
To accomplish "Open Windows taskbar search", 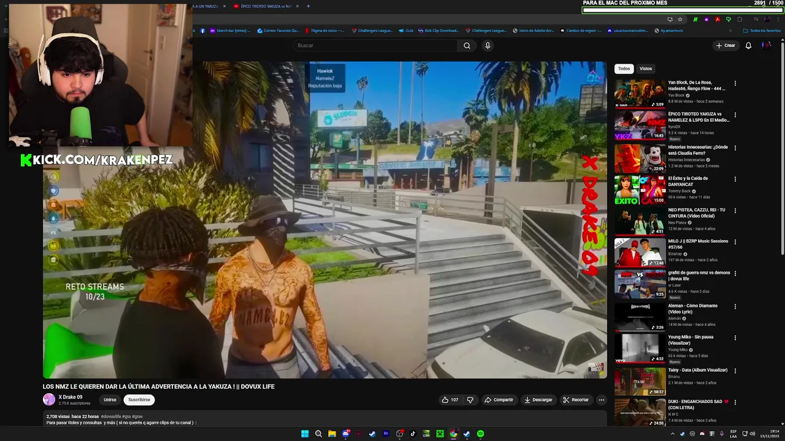I will [x=318, y=434].
